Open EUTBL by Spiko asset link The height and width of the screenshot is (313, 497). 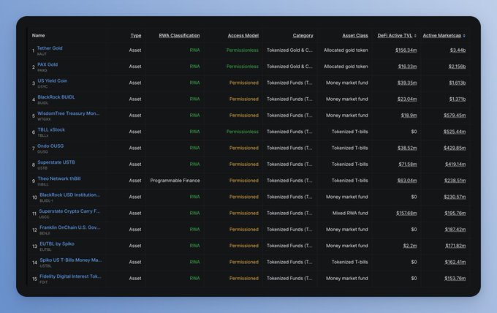[x=56, y=244]
